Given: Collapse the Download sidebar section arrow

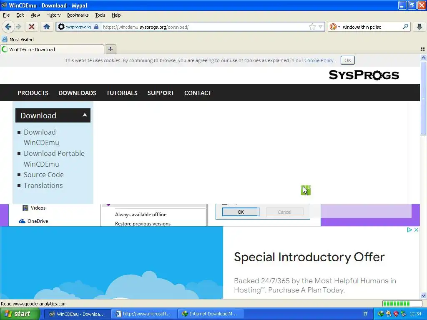Looking at the screenshot, I should tap(85, 115).
